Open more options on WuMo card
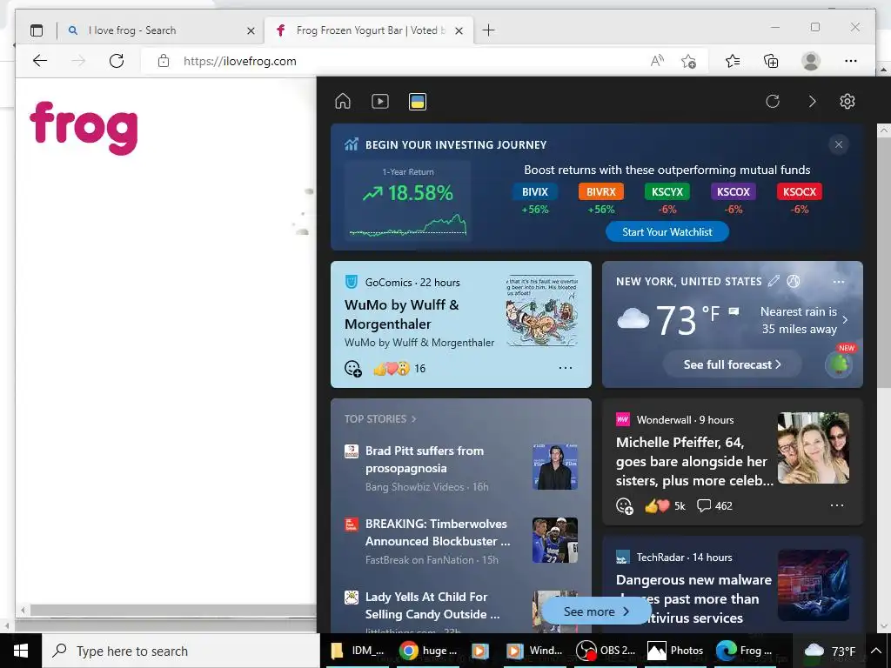The height and width of the screenshot is (668, 891). coord(565,368)
